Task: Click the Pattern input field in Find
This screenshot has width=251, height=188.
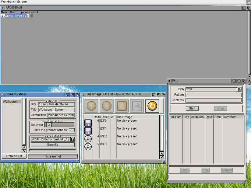Action: (x=213, y=95)
